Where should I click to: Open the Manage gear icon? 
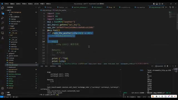tap(3, 93)
